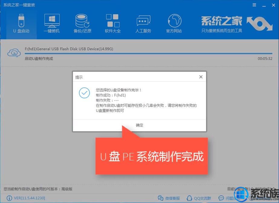Click the cloud USB device icon
This screenshot has width=279, height=203.
[x=14, y=53]
